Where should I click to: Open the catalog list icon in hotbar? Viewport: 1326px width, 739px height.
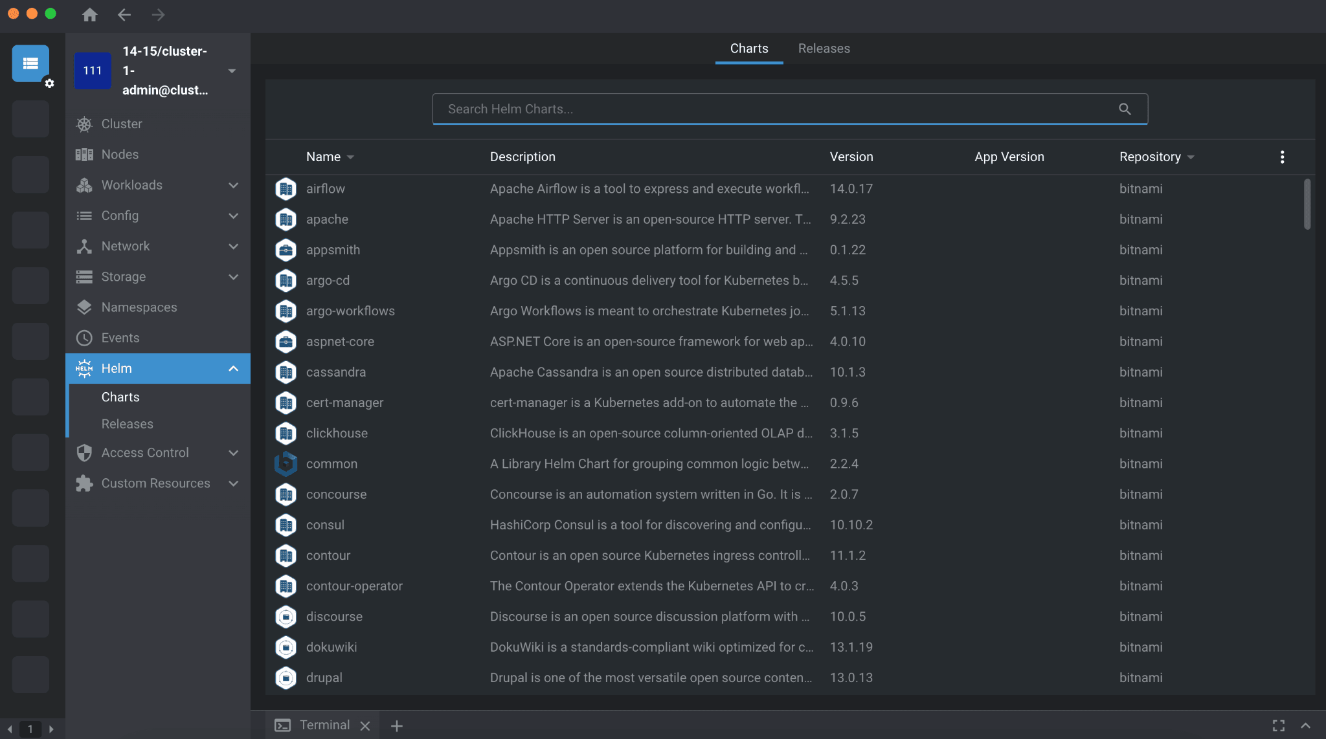pyautogui.click(x=30, y=63)
